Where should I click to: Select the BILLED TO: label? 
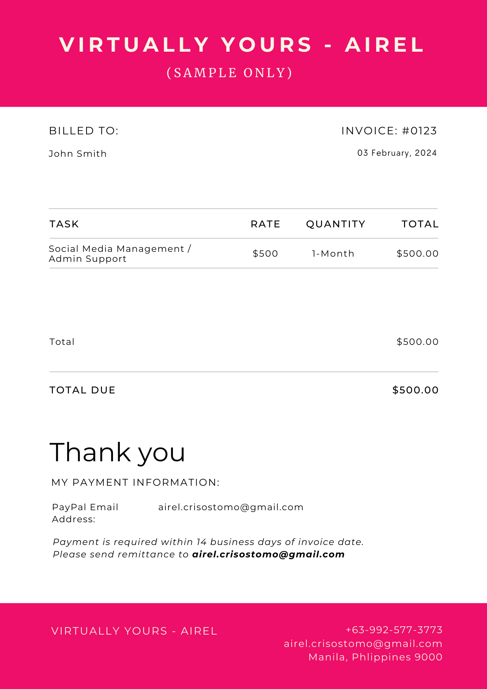[84, 131]
